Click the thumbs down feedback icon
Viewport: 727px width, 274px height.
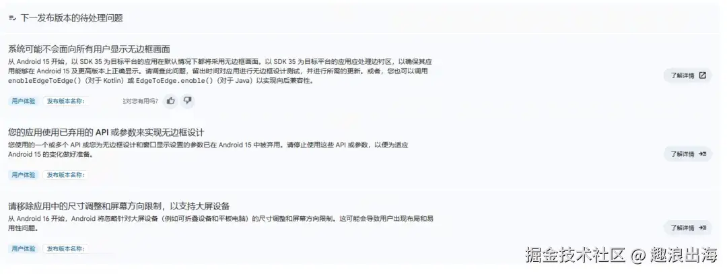[x=187, y=100]
